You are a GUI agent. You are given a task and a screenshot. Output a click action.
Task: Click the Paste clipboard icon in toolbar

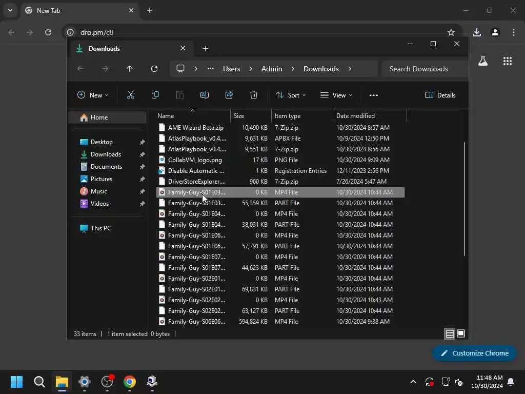(180, 95)
